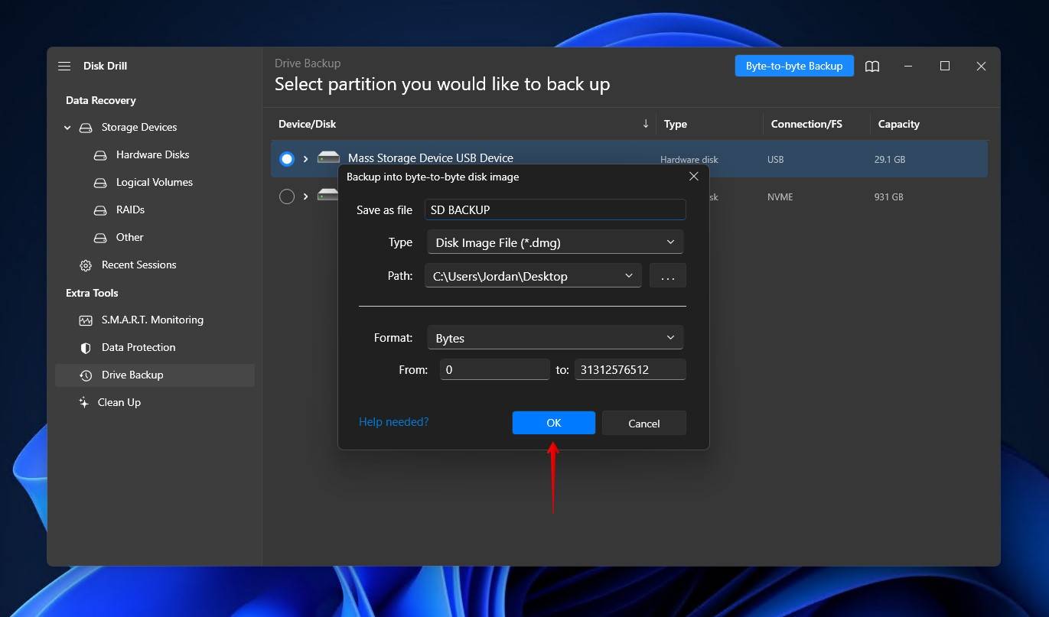Viewport: 1049px width, 617px height.
Task: Select the Mass Storage Device radio button
Action: 287,159
